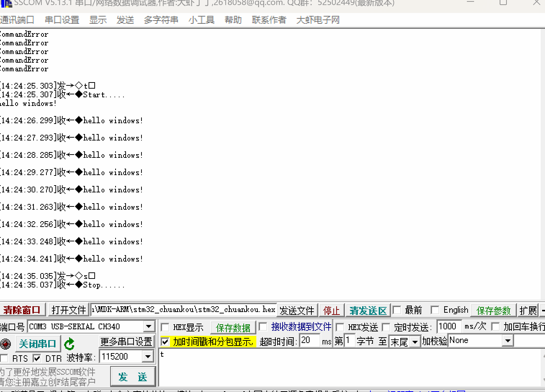Click the hex file path field
Screen dimensions: 545x392
(184, 309)
